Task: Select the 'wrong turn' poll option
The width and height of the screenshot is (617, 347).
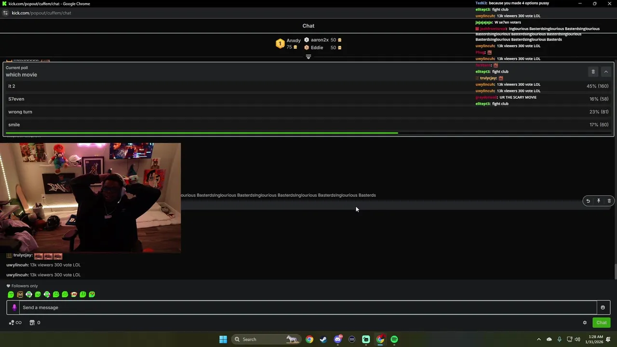Action: (x=308, y=112)
